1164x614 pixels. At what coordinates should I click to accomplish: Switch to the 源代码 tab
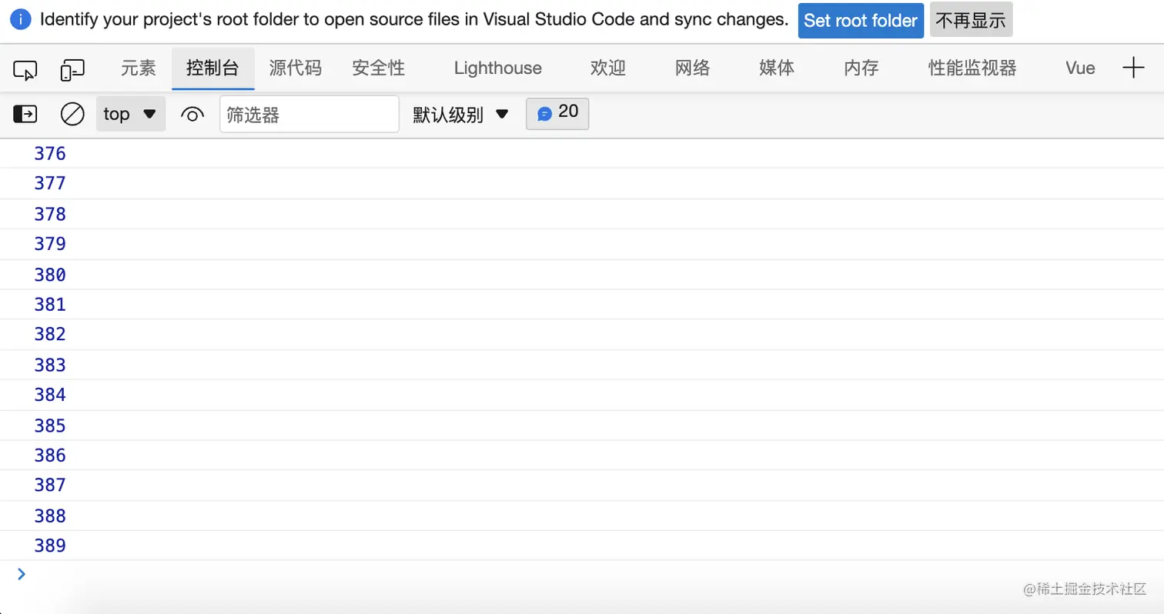295,68
